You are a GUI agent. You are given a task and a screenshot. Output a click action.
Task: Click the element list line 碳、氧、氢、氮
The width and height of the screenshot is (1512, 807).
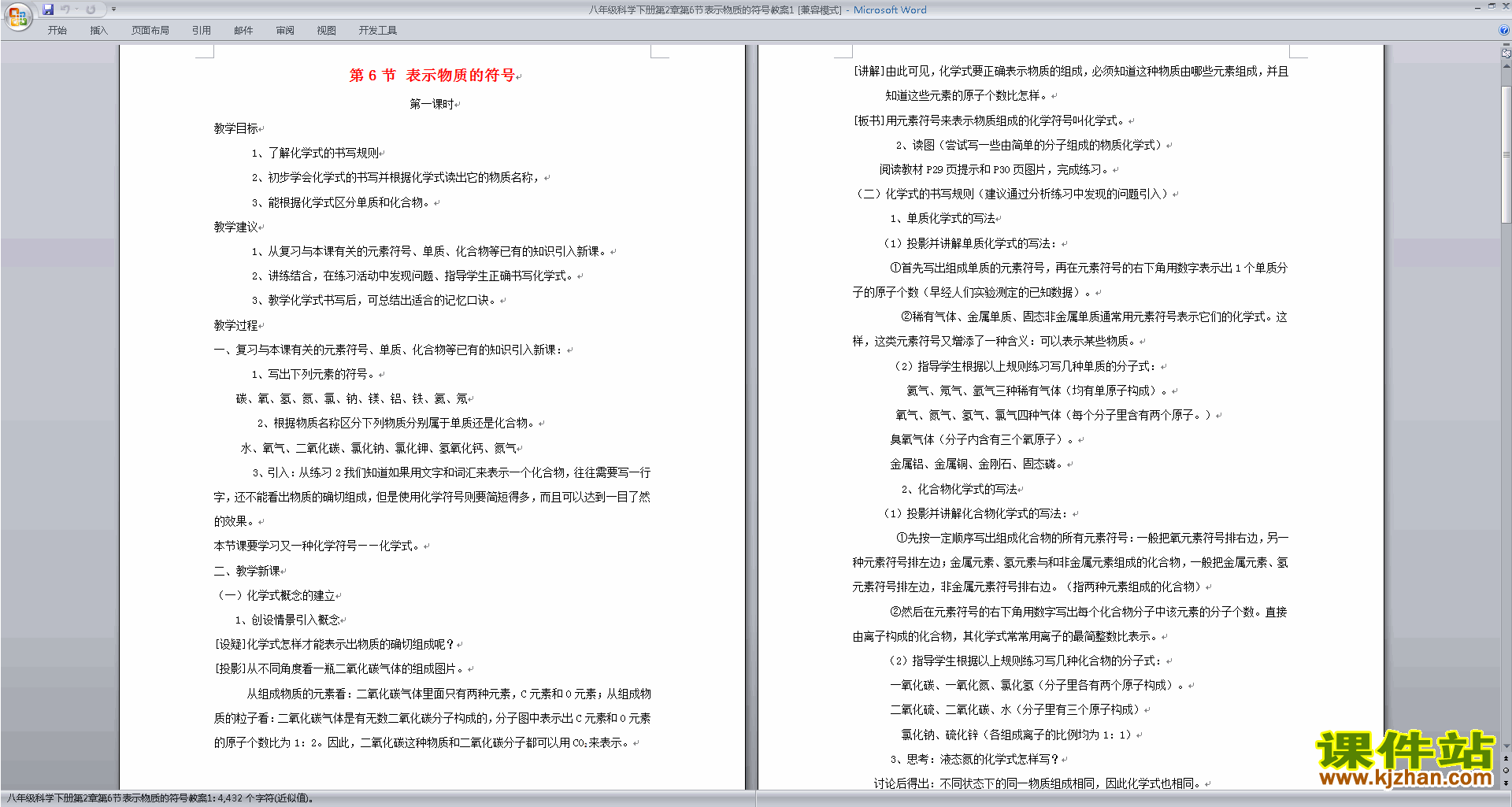pos(351,398)
